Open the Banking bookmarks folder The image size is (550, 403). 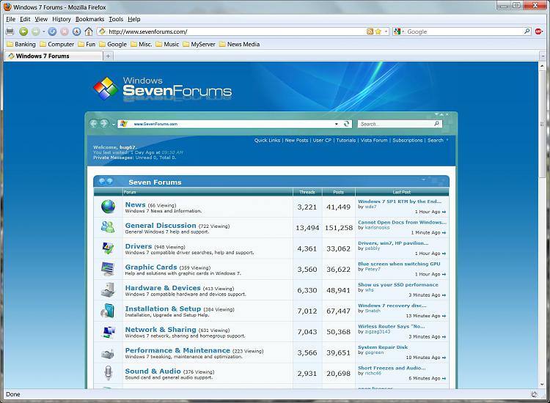coord(21,44)
